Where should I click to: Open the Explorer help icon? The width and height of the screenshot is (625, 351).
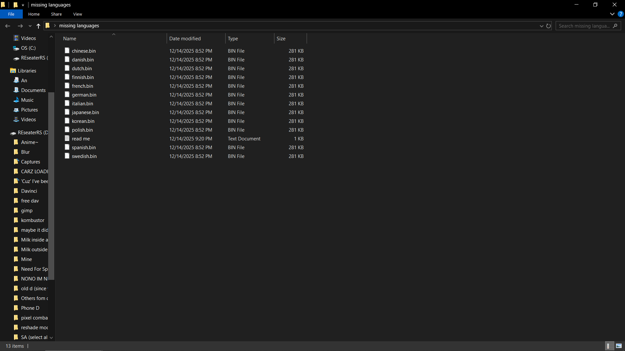tap(620, 14)
